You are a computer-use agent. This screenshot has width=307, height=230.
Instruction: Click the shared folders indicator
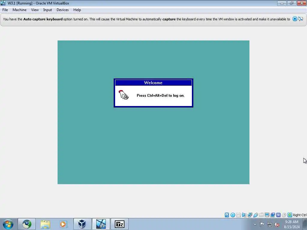[261, 215]
